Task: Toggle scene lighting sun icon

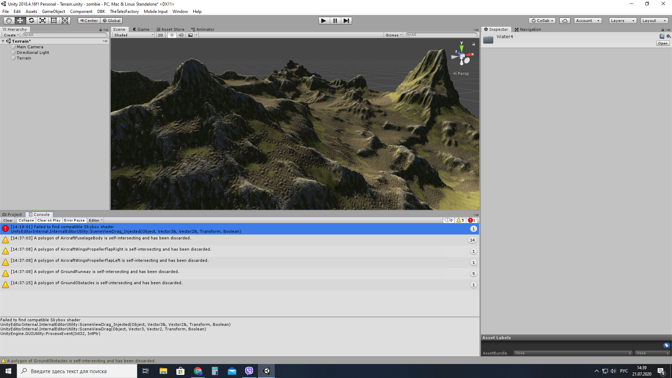Action: click(x=172, y=35)
